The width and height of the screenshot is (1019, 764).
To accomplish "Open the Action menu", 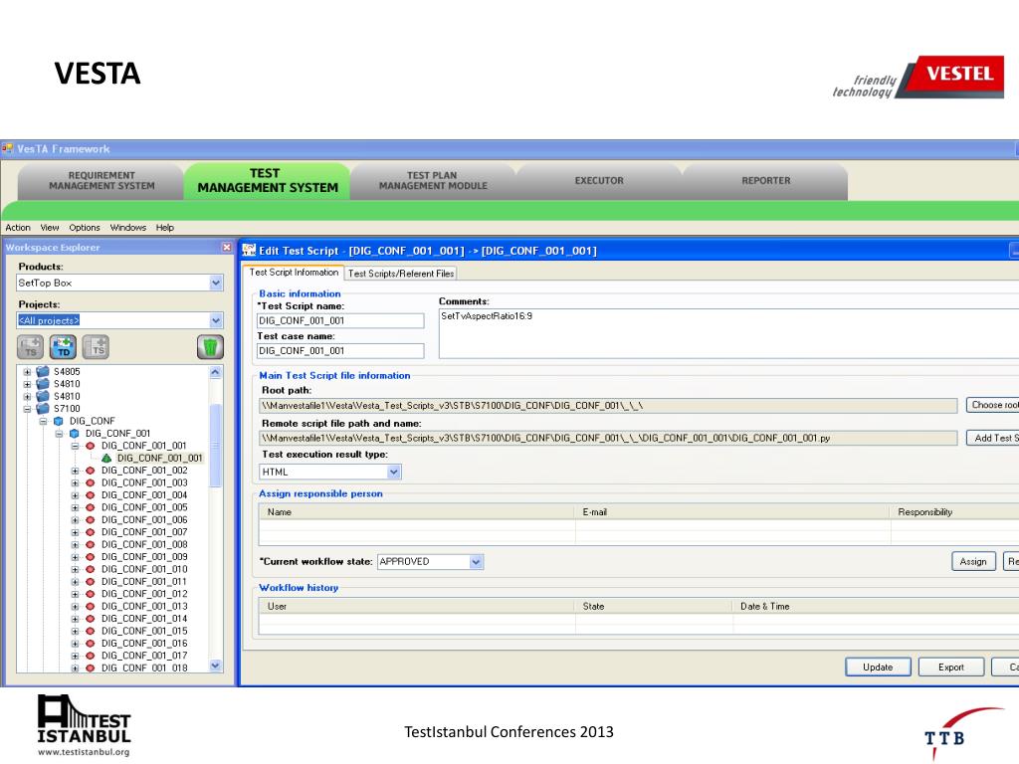I will 18,228.
